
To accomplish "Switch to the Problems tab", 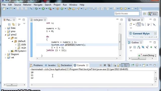I will tap(36, 65).
